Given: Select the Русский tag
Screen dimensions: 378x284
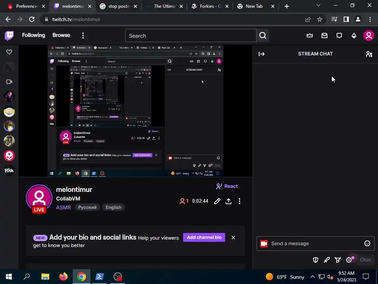Looking at the screenshot, I should click(87, 207).
